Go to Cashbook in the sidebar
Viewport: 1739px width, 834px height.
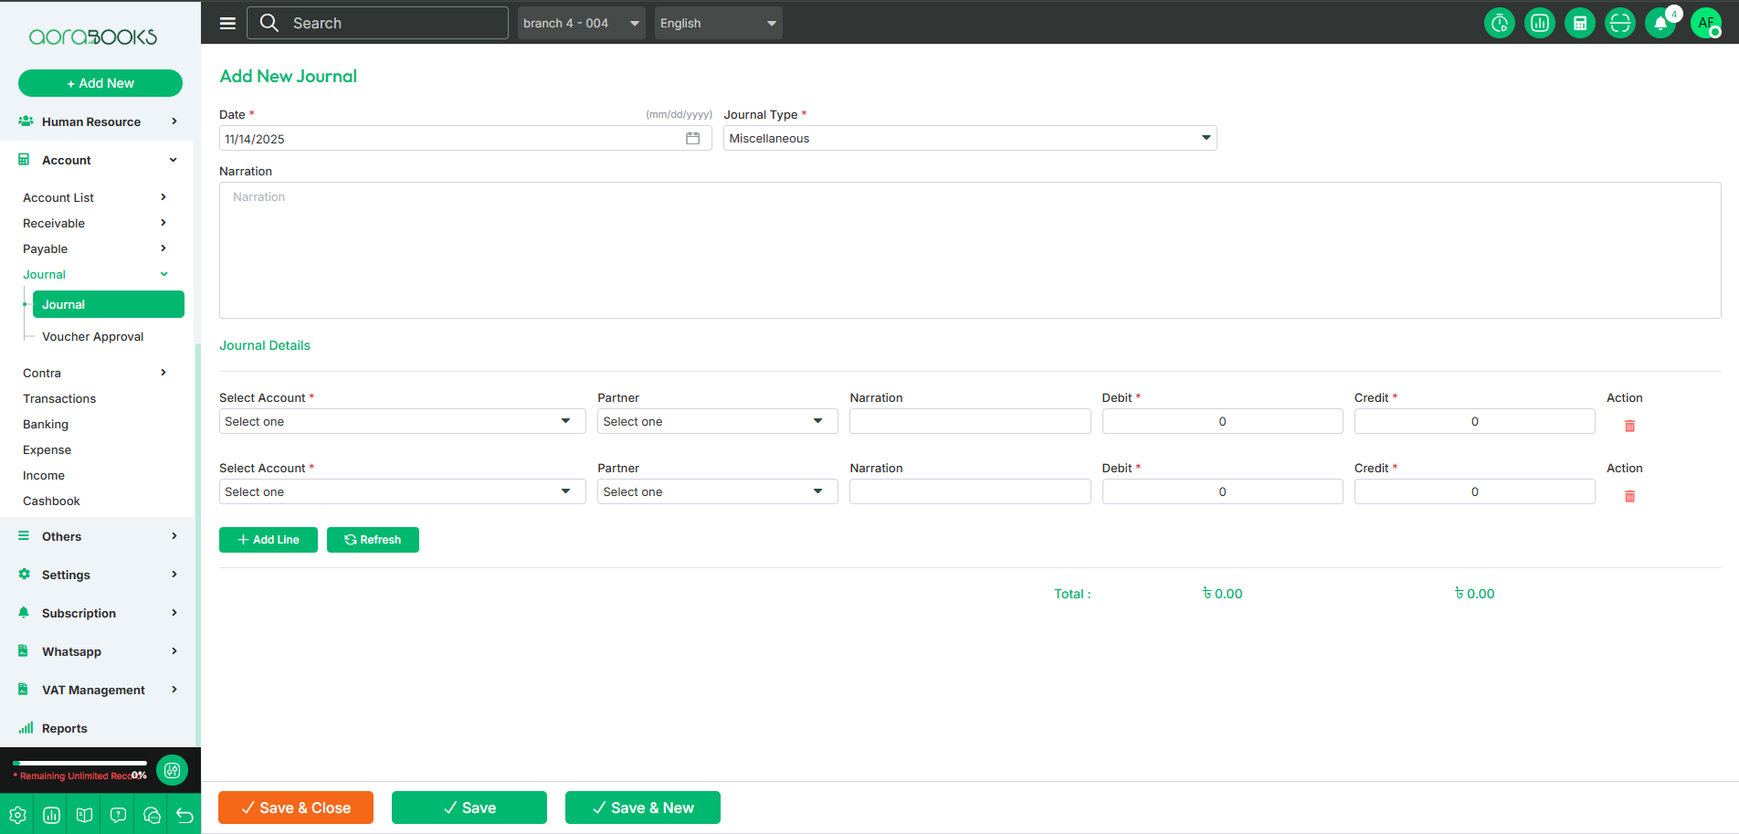(x=51, y=501)
